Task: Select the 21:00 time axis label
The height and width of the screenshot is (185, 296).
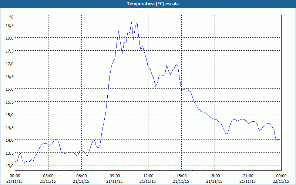Action: click(248, 176)
